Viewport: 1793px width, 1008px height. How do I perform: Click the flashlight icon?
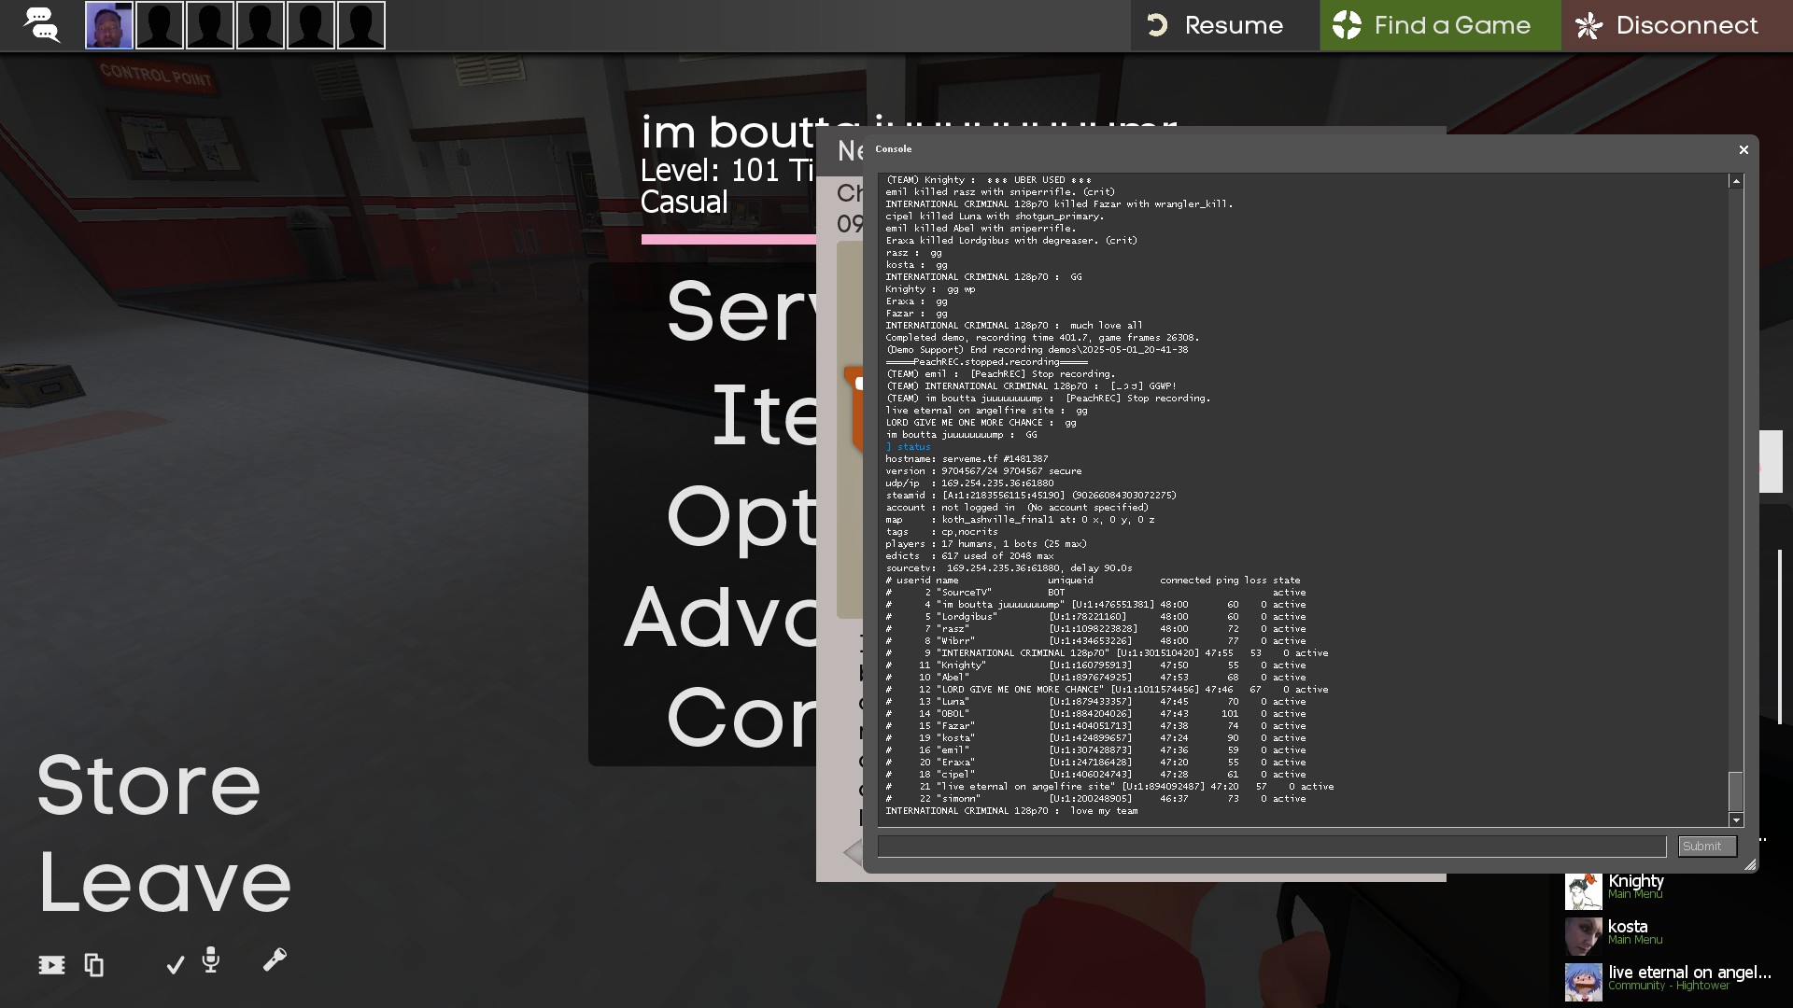point(275,959)
